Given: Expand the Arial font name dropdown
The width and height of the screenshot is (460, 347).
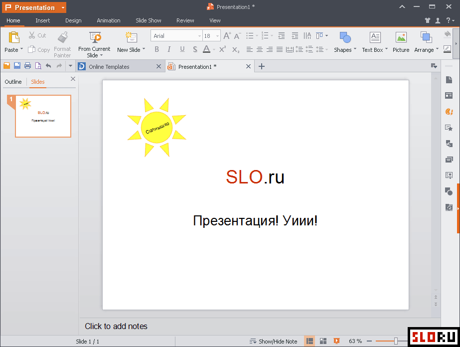Looking at the screenshot, I should point(199,36).
